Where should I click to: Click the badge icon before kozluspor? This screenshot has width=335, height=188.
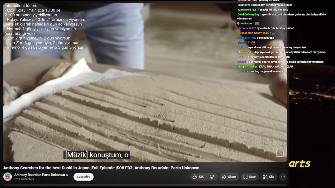[x=238, y=23]
